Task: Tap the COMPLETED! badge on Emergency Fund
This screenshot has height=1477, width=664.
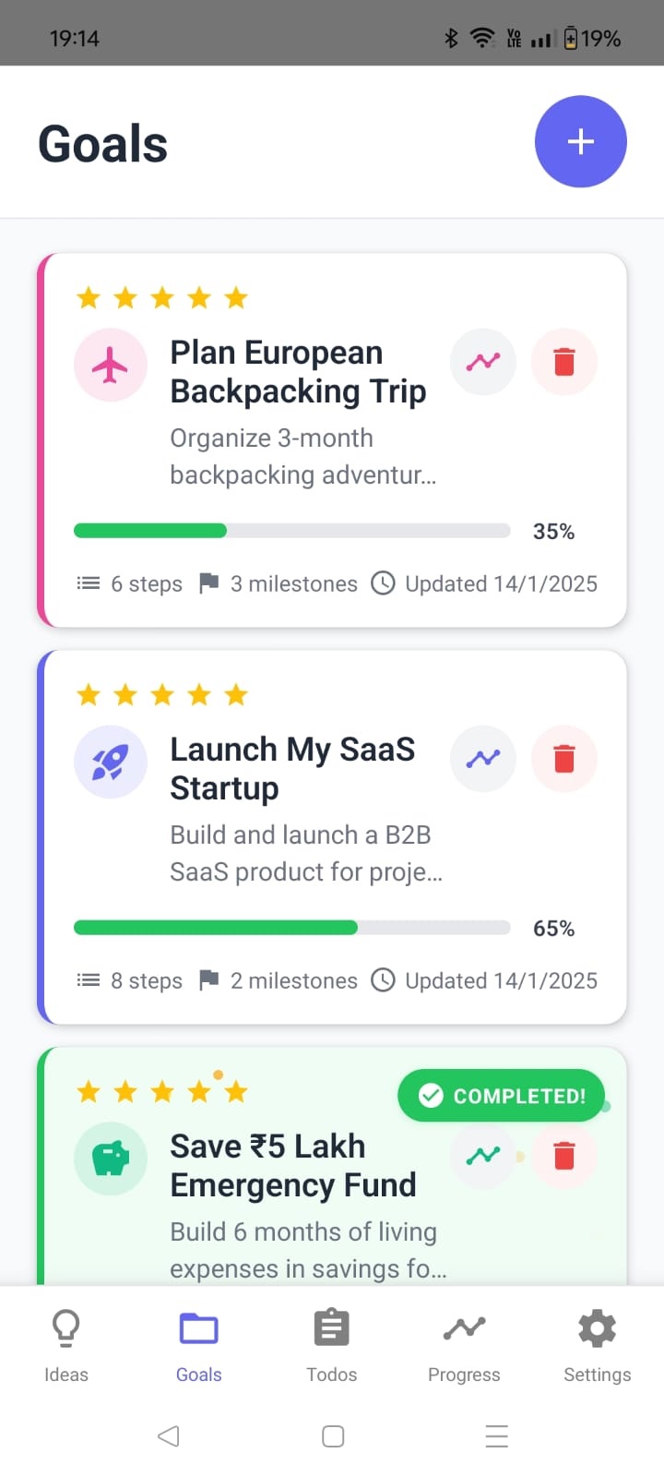Action: [501, 1096]
